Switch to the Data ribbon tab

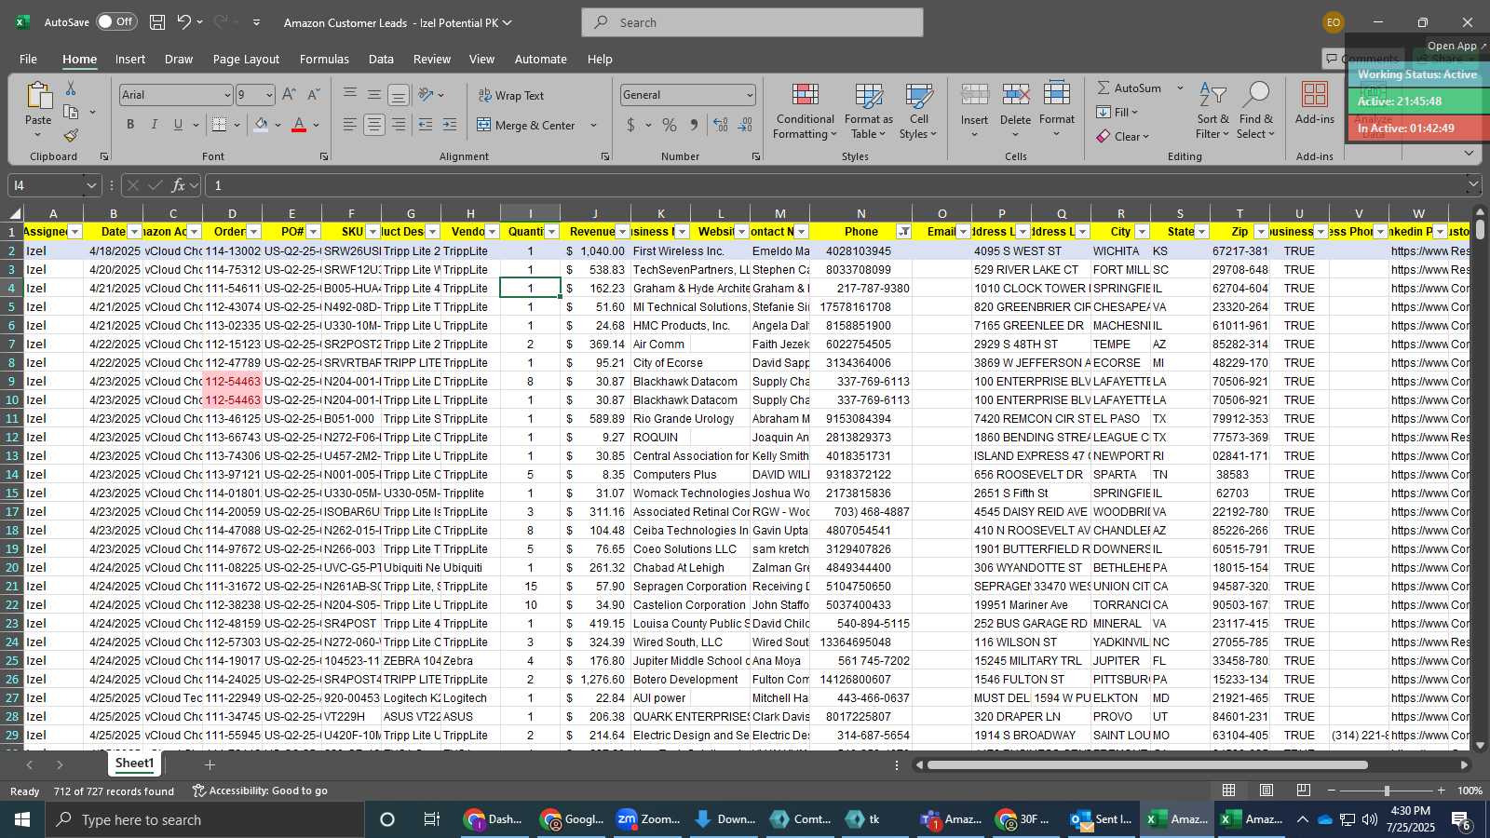click(381, 59)
